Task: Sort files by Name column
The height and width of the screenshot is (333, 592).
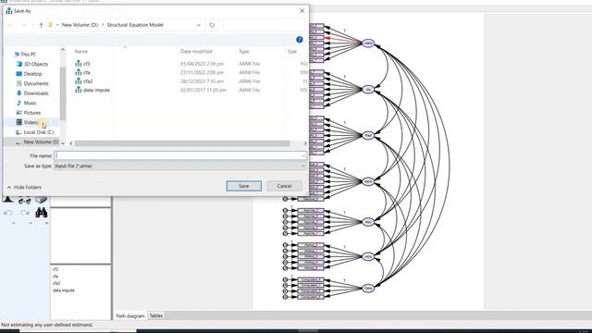Action: pos(81,52)
